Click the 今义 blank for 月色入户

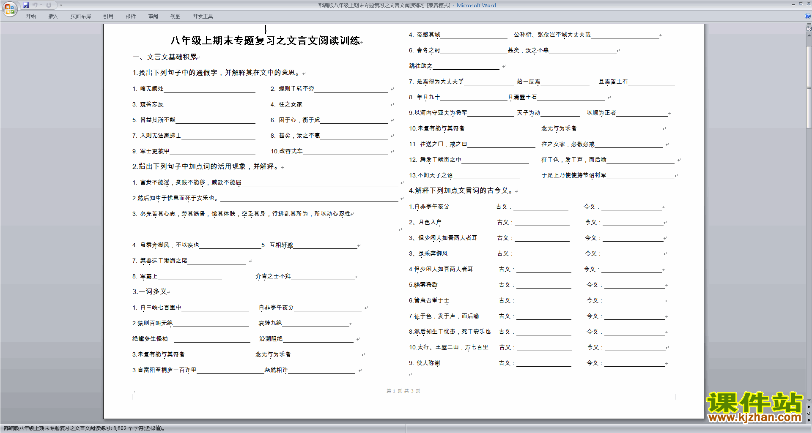tap(633, 223)
